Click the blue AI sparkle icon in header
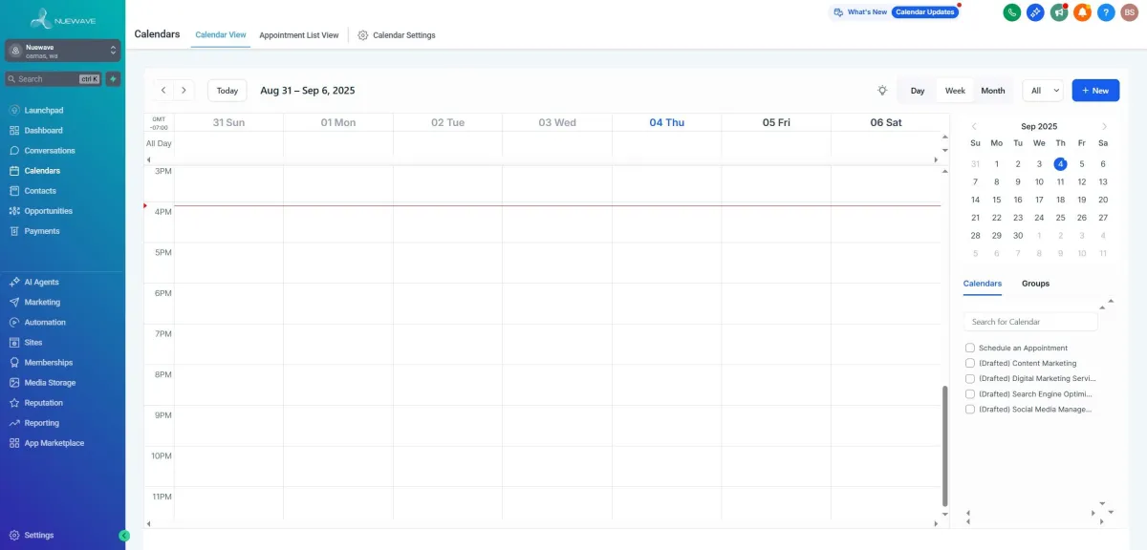This screenshot has height=550, width=1147. [1035, 12]
